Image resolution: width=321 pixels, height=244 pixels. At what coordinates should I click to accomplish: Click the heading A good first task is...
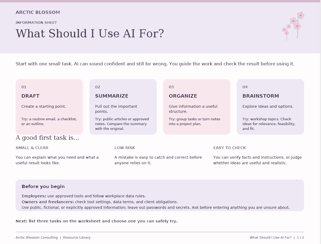(x=47, y=138)
